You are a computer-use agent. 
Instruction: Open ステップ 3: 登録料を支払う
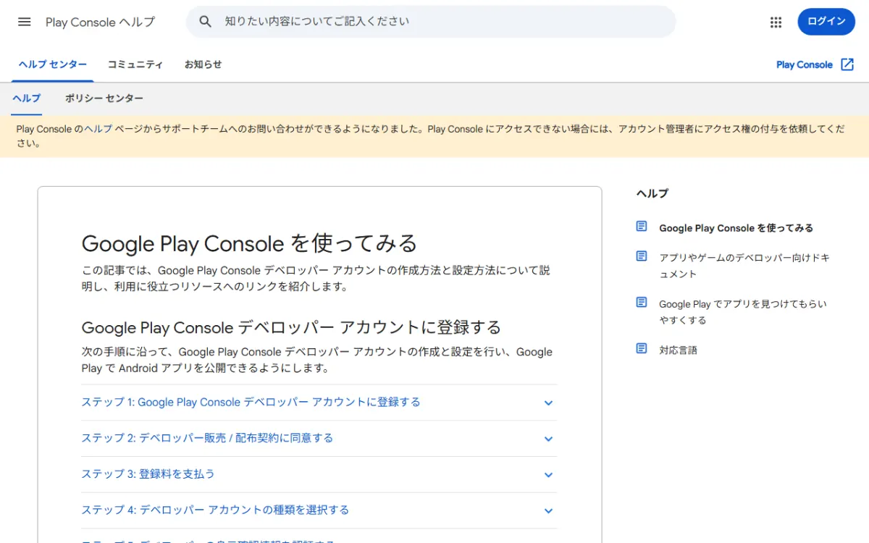(148, 474)
